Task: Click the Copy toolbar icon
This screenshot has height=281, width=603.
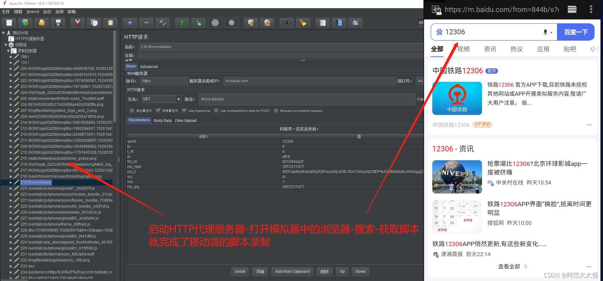Action: point(94,23)
